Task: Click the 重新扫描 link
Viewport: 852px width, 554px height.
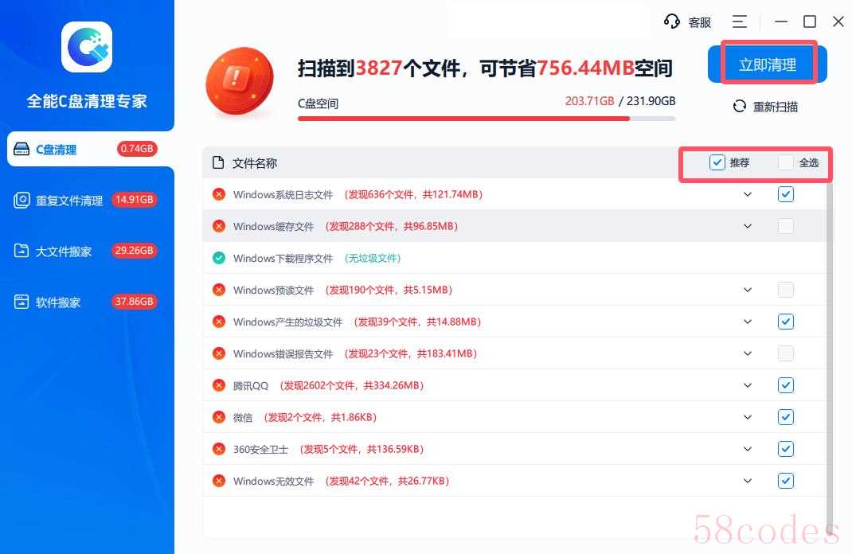Action: (774, 107)
